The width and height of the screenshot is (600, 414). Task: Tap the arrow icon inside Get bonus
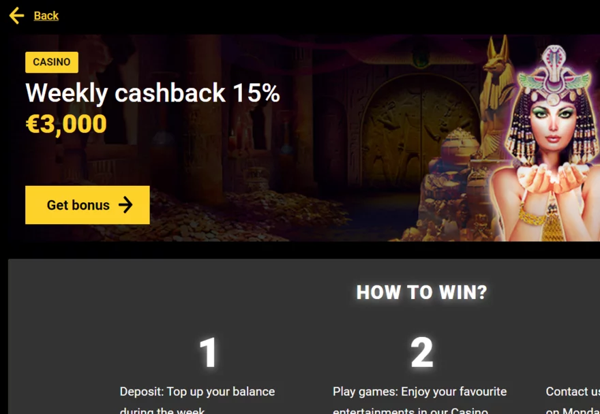tap(125, 205)
